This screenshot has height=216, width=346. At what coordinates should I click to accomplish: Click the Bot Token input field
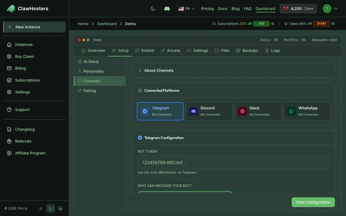coord(233,163)
